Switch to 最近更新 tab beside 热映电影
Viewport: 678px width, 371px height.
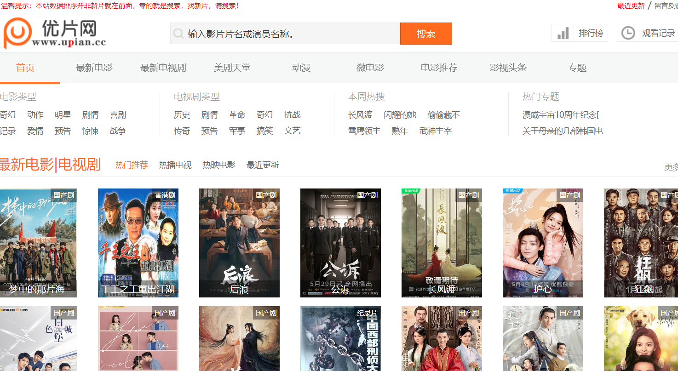[x=263, y=165]
